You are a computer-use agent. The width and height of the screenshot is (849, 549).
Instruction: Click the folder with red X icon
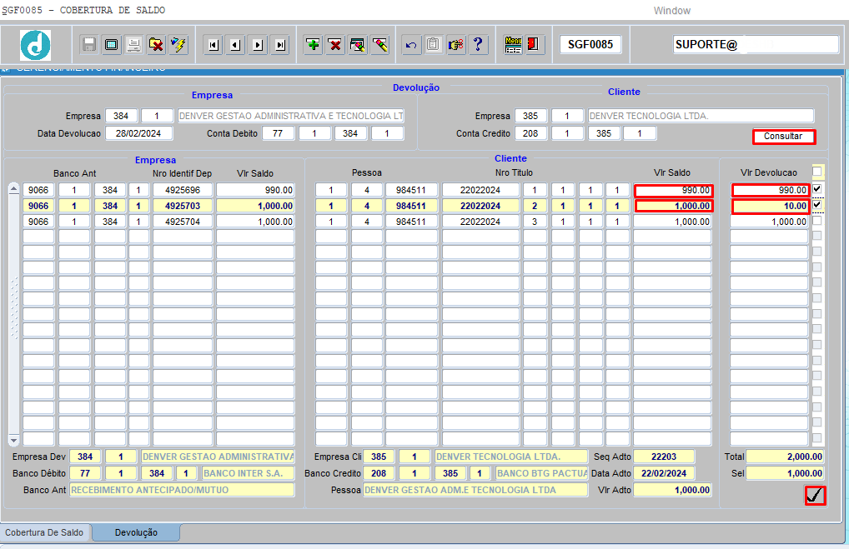tap(156, 44)
